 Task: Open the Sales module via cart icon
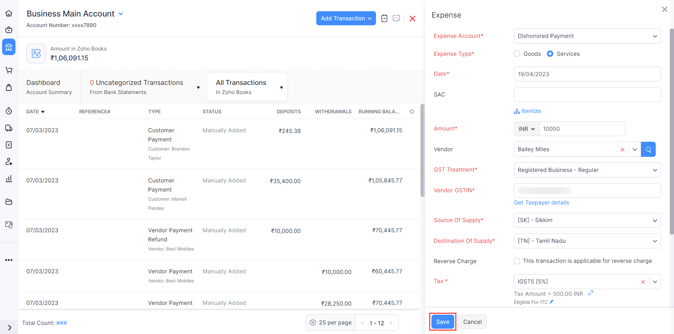(x=8, y=70)
